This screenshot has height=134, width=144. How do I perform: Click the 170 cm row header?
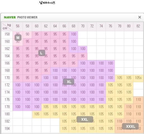pos(7,78)
